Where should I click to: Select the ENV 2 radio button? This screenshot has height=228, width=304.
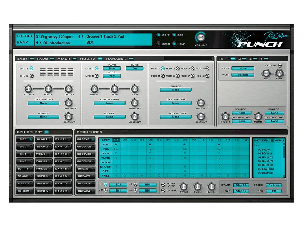32,76
